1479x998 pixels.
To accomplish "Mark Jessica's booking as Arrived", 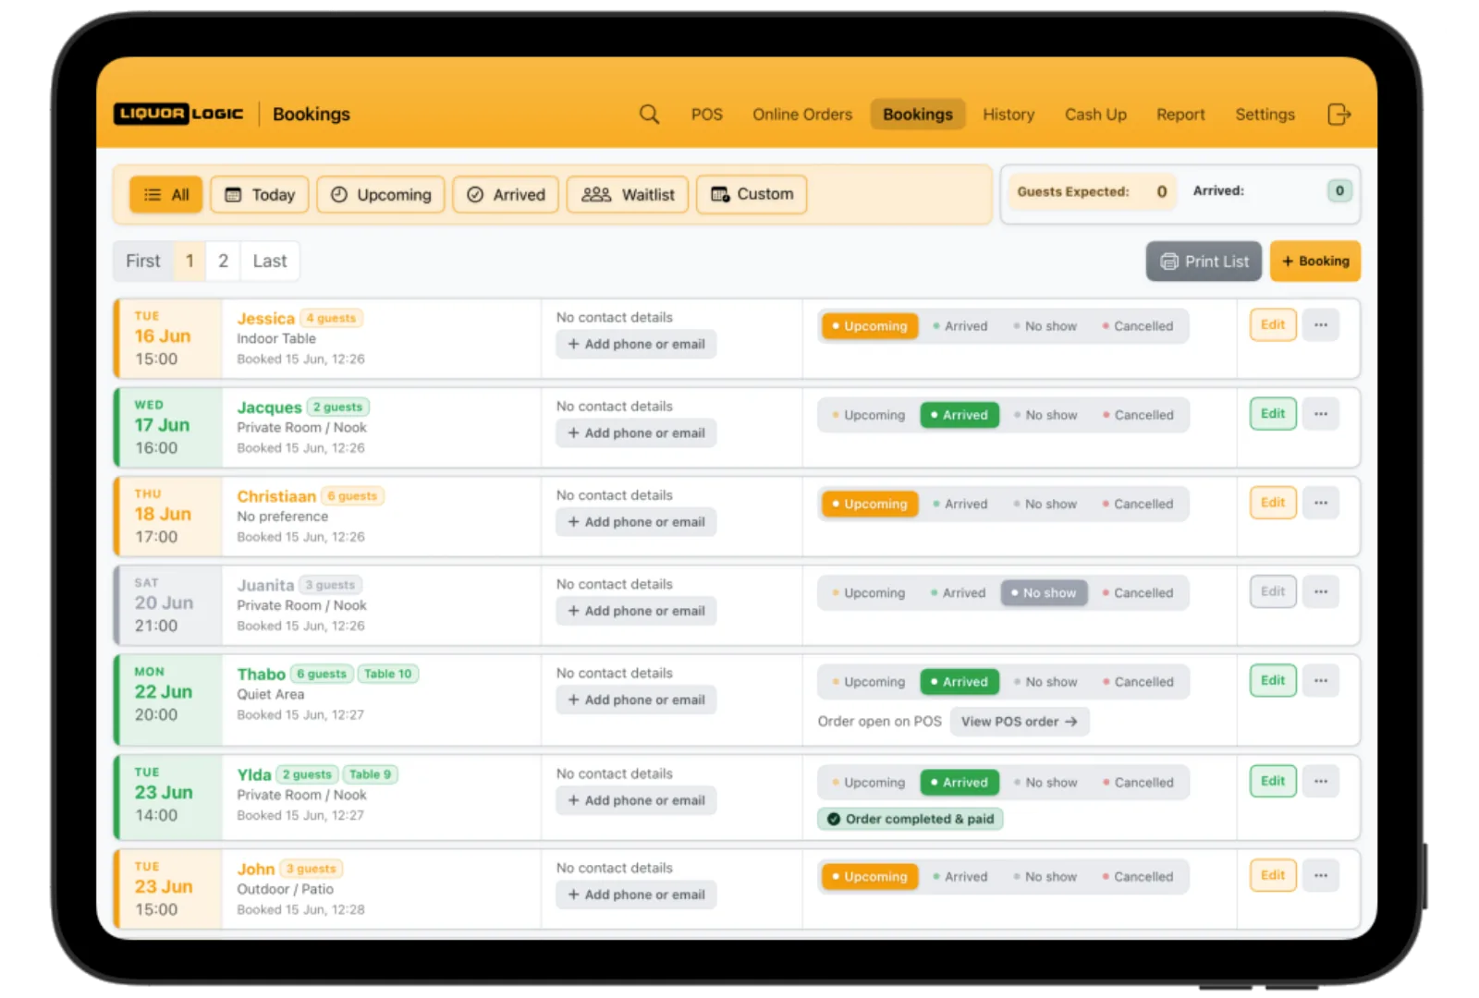I will coord(960,326).
